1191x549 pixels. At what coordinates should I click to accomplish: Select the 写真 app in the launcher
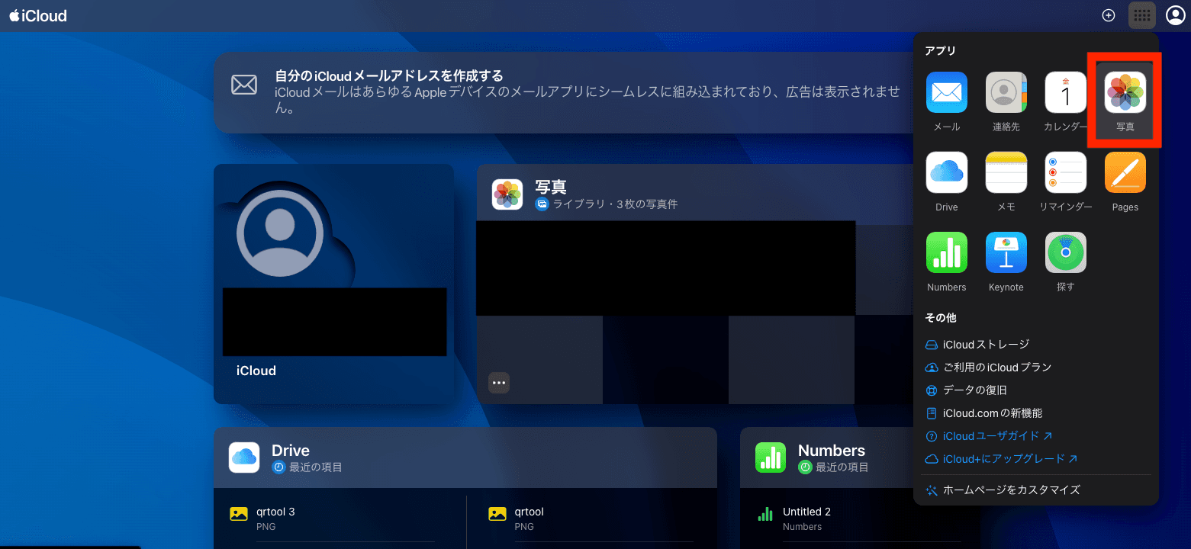1125,92
